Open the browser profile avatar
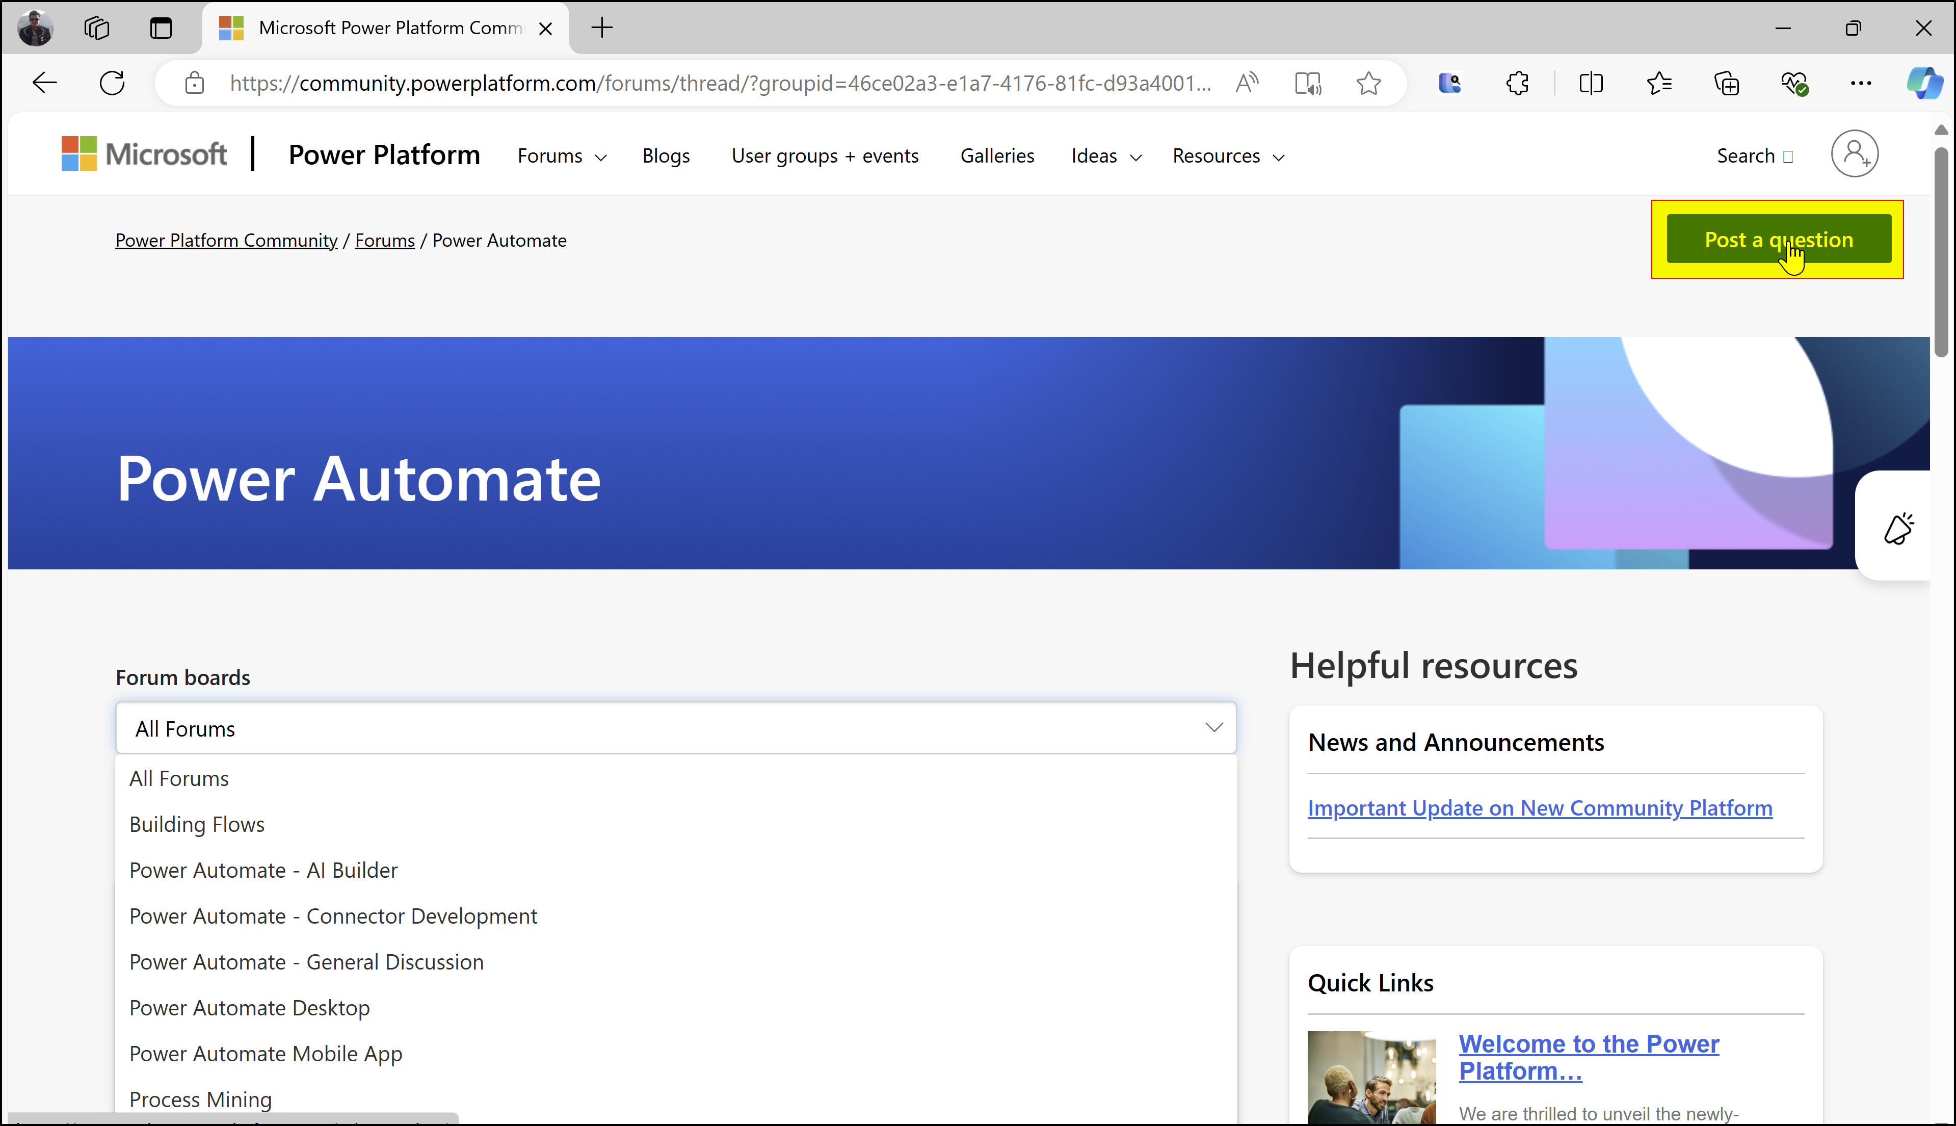The image size is (1956, 1126). (x=36, y=29)
